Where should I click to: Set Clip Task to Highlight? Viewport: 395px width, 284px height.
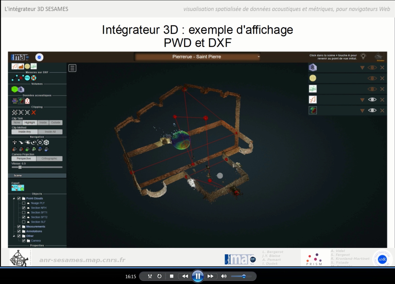(x=30, y=122)
